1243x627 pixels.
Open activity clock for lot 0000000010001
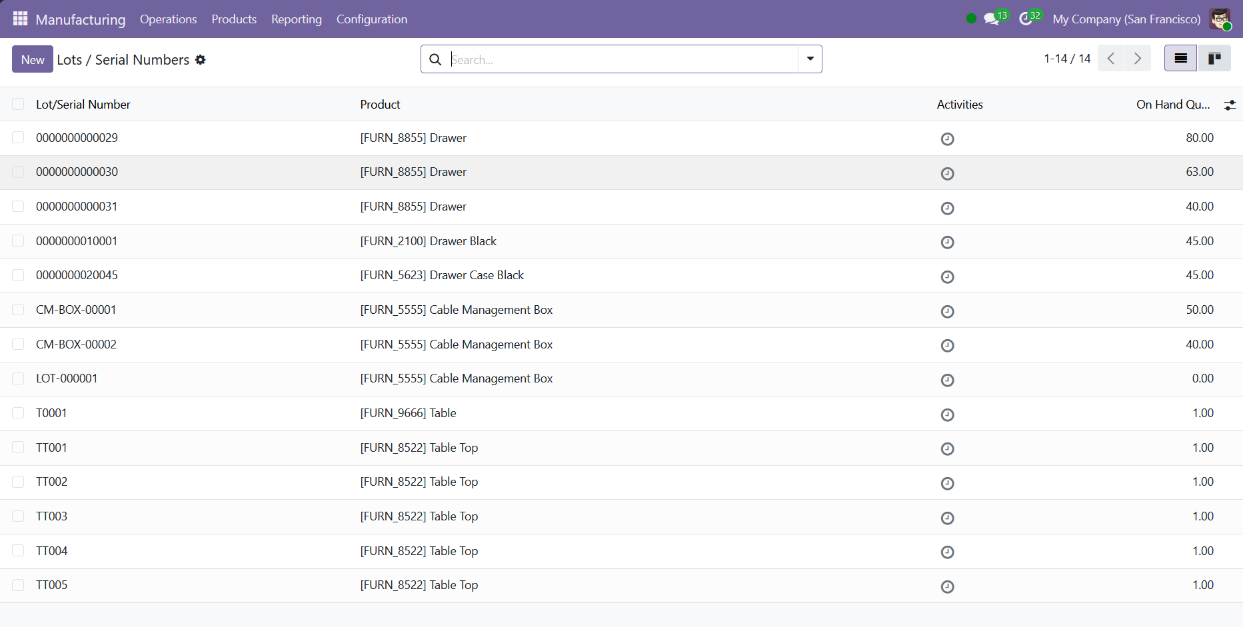[x=947, y=242]
